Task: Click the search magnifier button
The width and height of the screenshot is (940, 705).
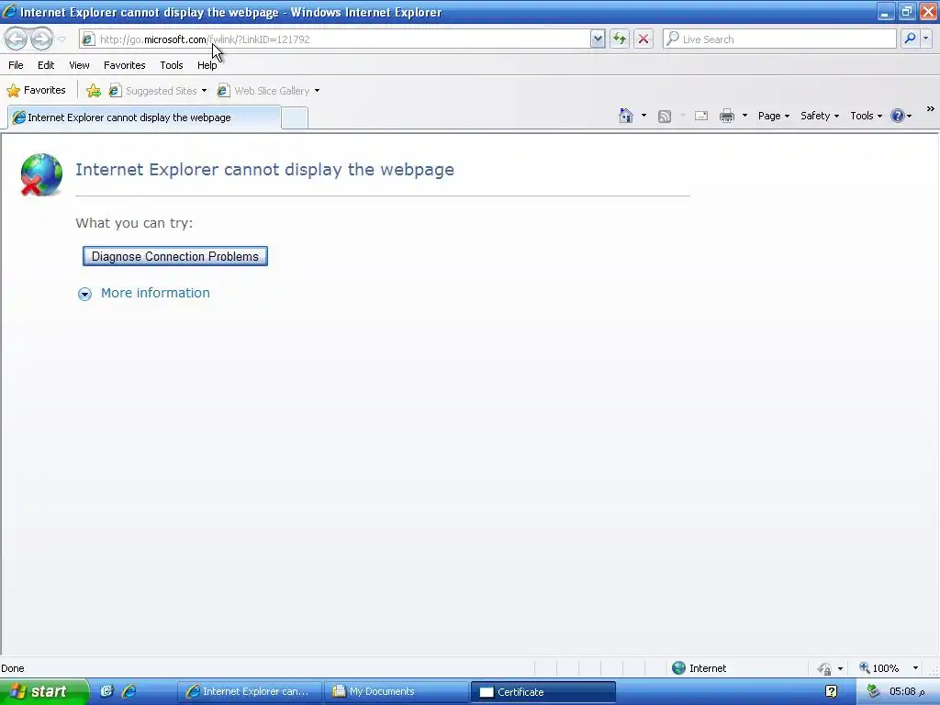Action: click(x=910, y=39)
